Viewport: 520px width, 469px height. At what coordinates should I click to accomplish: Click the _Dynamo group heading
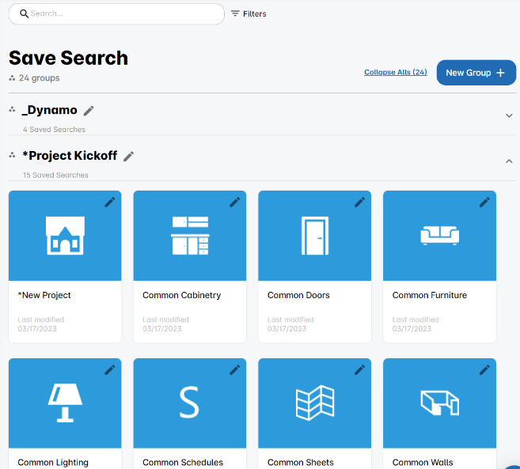point(49,110)
